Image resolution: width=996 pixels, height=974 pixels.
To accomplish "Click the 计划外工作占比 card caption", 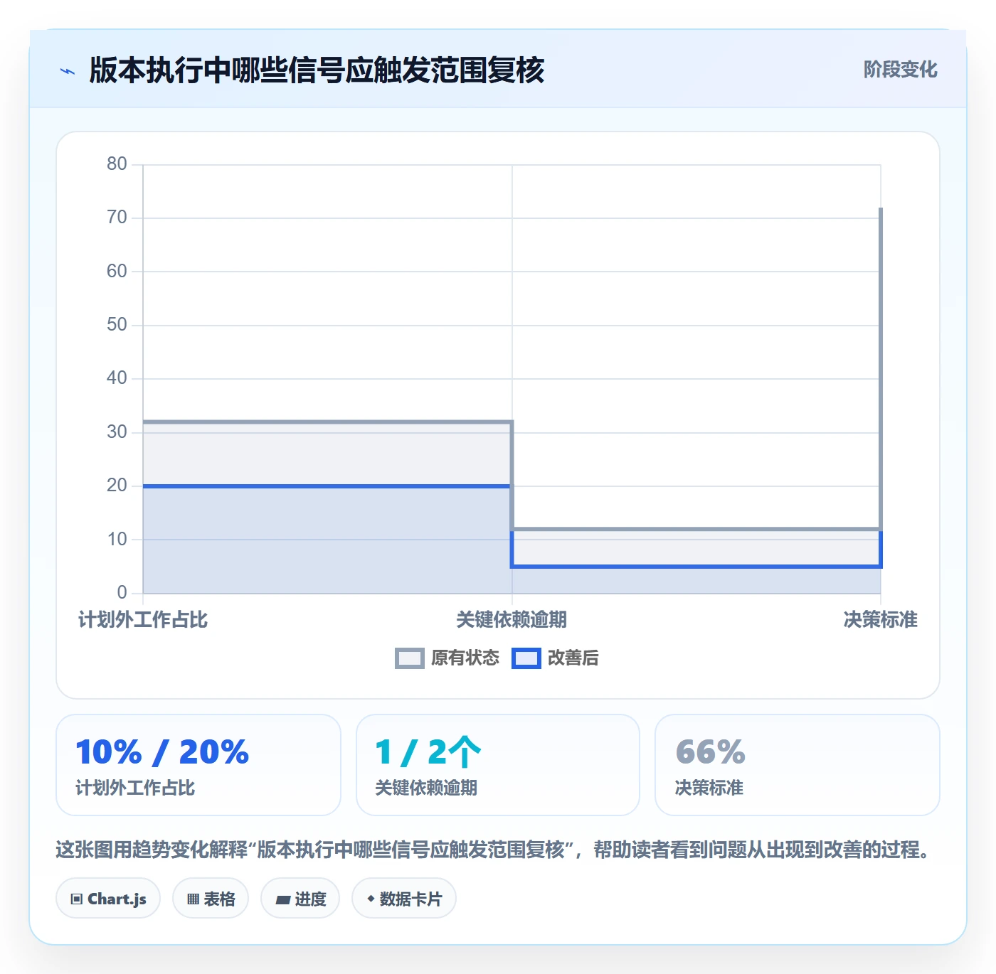I will point(135,788).
